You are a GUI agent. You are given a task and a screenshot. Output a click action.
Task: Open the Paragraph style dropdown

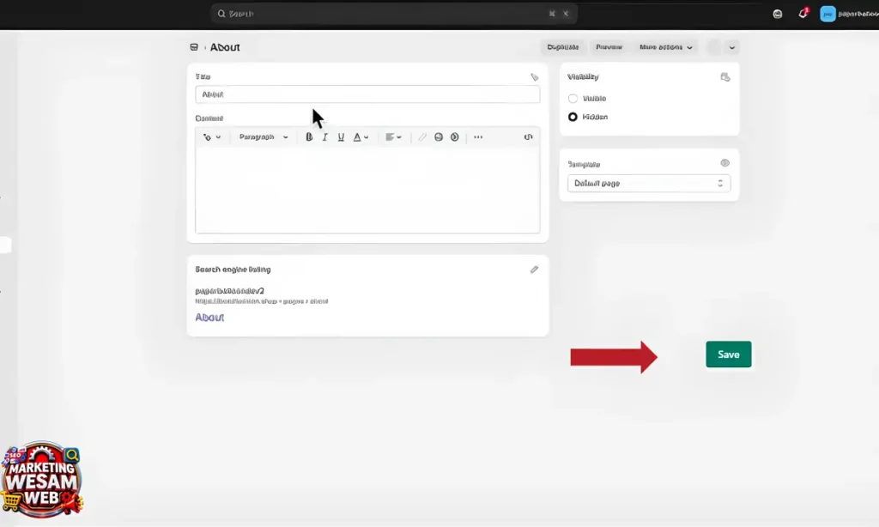tap(264, 136)
